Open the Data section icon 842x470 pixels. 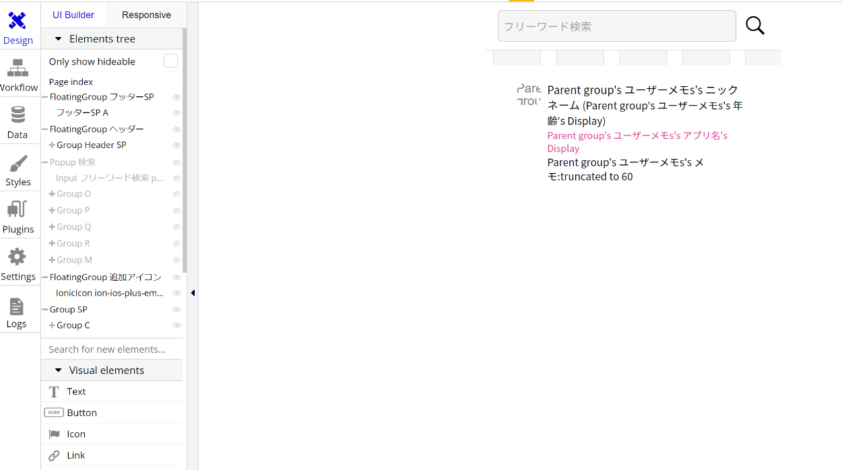[x=18, y=115]
